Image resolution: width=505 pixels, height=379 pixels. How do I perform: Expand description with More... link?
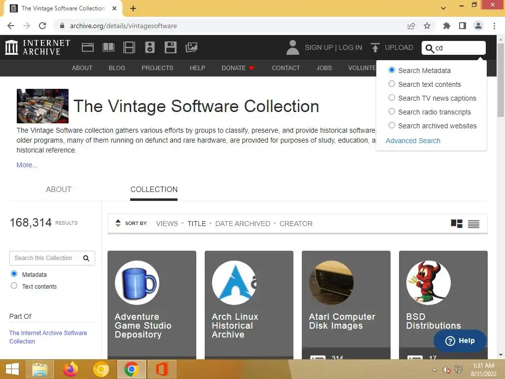(27, 165)
